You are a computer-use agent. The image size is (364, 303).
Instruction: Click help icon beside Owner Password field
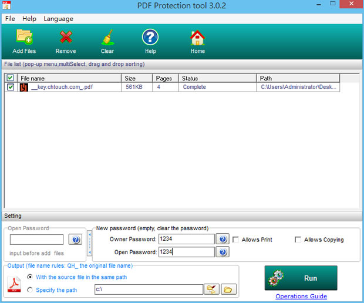tap(223, 240)
